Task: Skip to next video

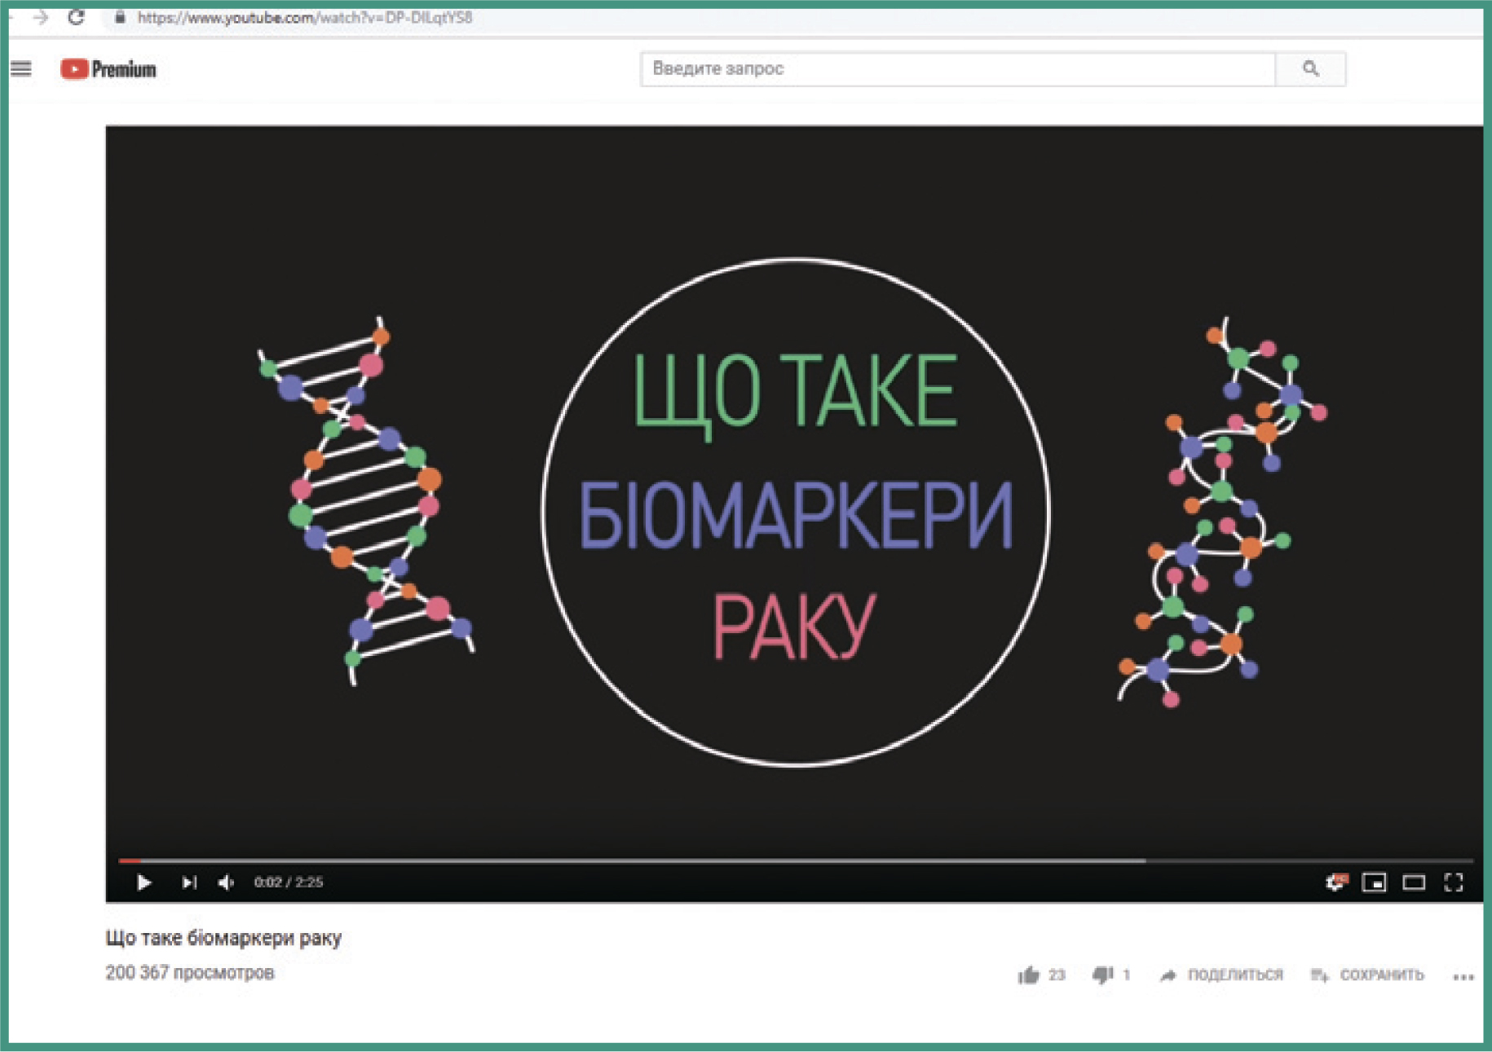Action: click(189, 883)
